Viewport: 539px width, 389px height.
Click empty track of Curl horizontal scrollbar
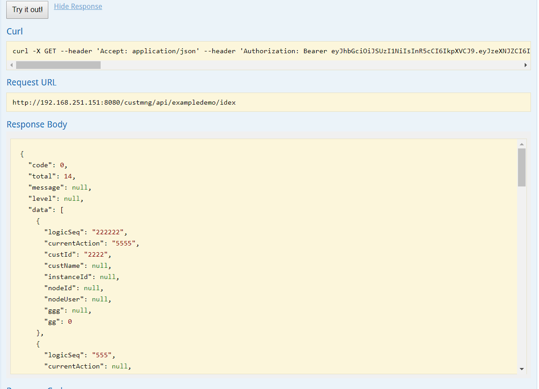pos(313,65)
